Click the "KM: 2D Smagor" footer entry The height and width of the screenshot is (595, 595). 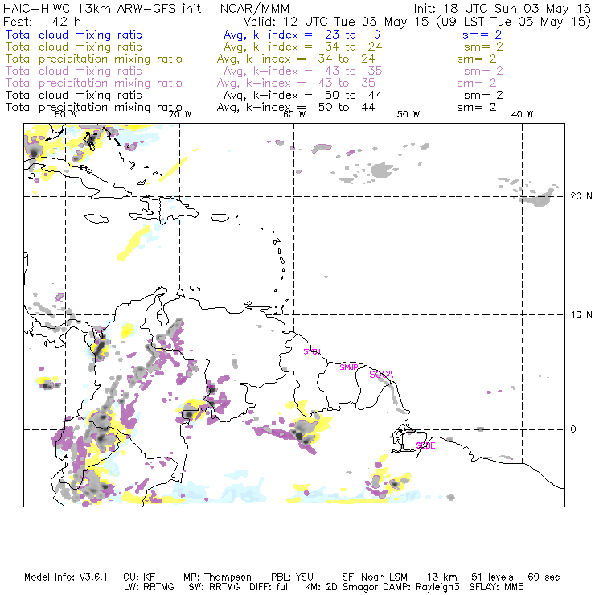pos(341,587)
